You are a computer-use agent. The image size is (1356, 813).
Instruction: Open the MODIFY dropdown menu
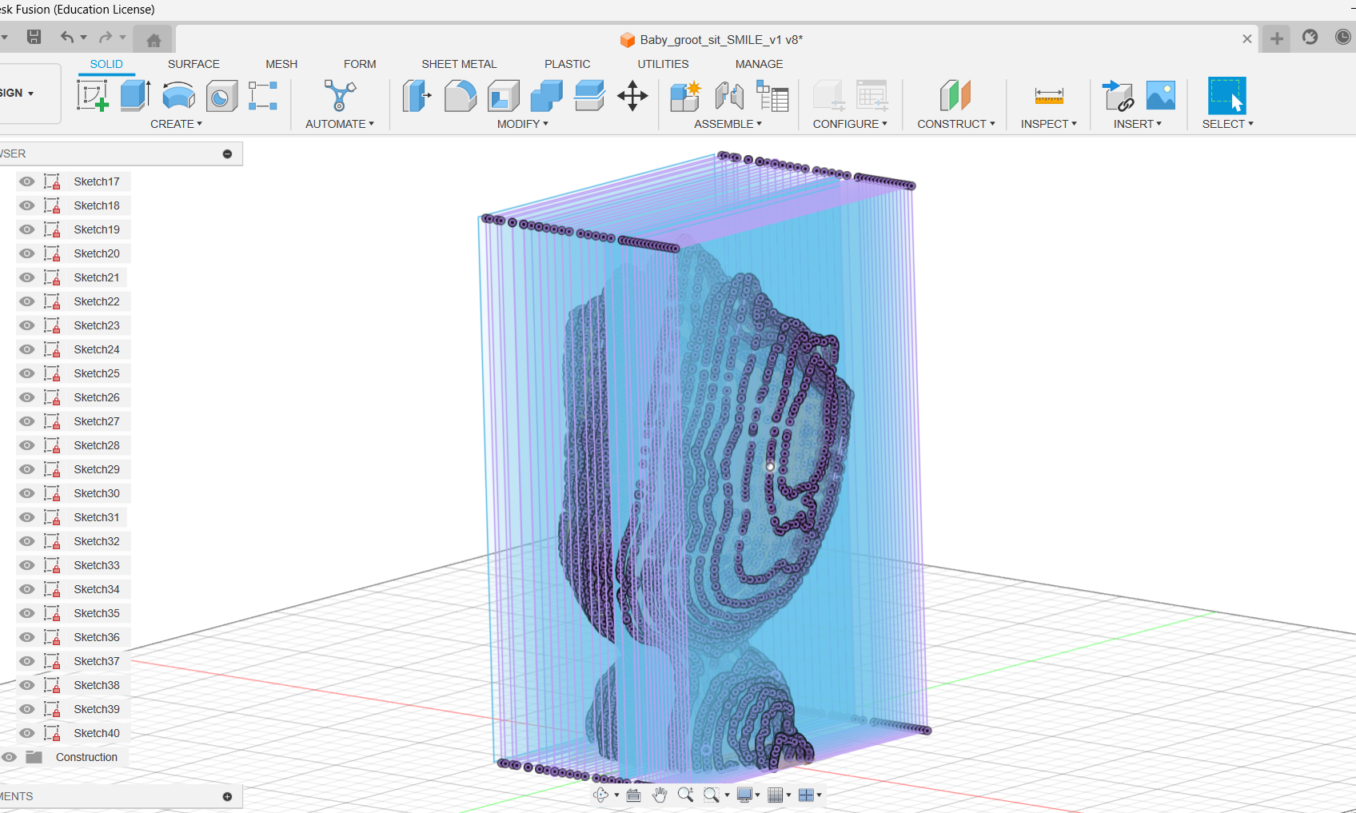click(x=523, y=124)
